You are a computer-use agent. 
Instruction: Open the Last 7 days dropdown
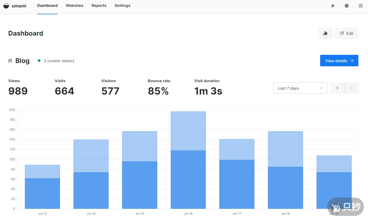coord(300,88)
